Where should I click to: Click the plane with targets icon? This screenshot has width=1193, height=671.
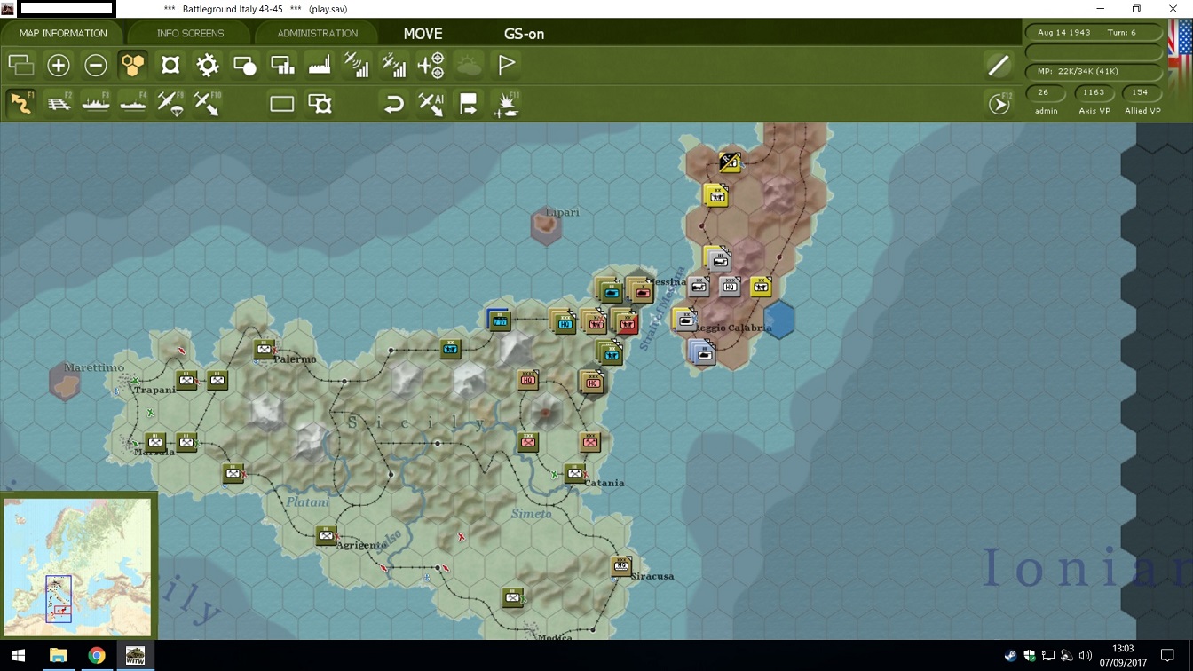(431, 65)
